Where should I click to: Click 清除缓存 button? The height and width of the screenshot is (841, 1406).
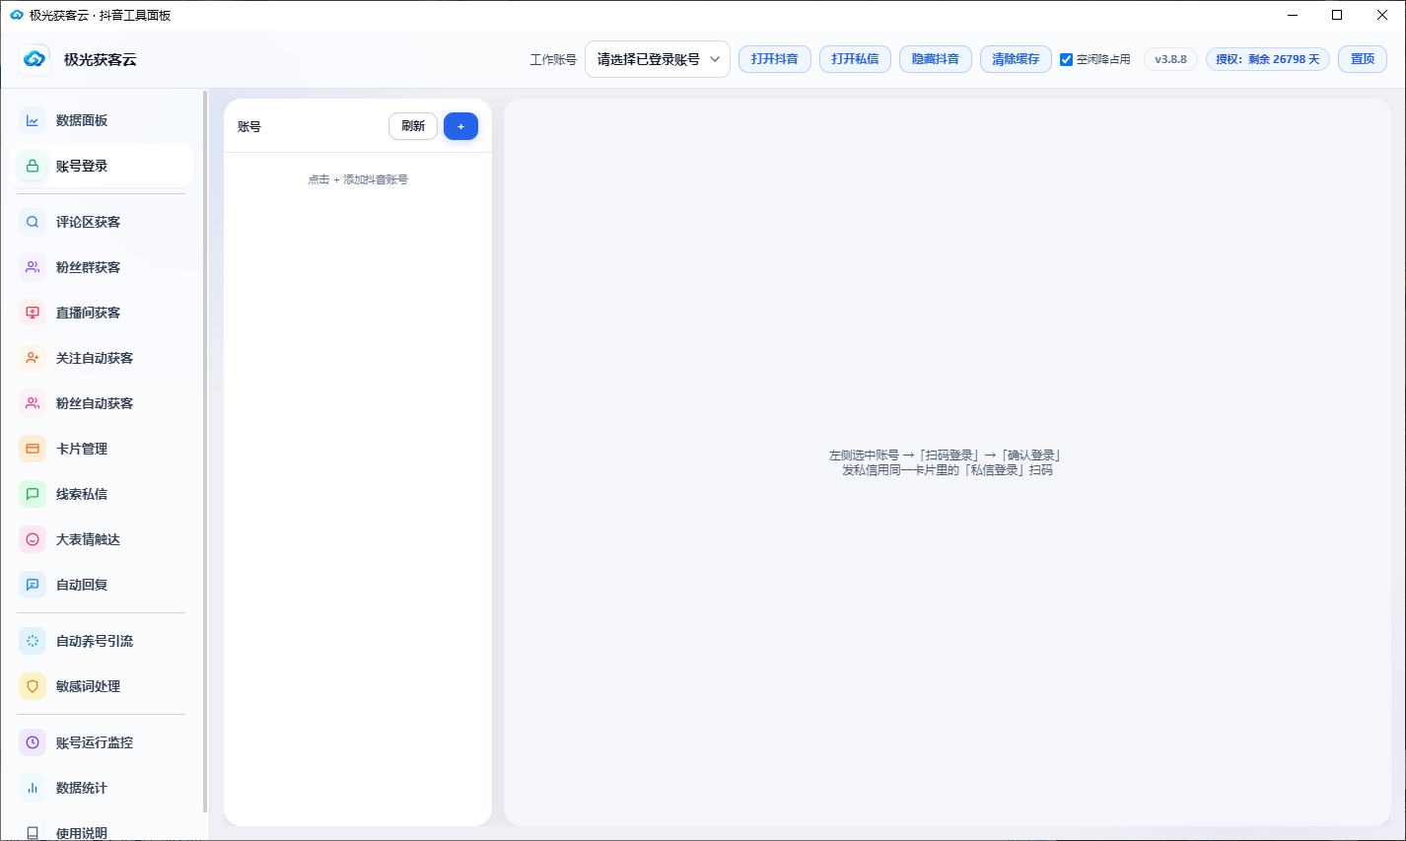pos(1016,59)
